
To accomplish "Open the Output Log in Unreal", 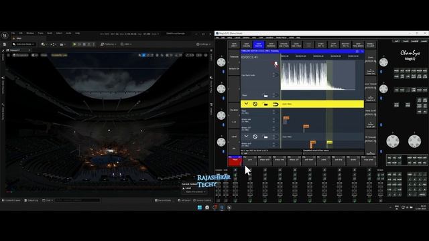I will coord(32,200).
